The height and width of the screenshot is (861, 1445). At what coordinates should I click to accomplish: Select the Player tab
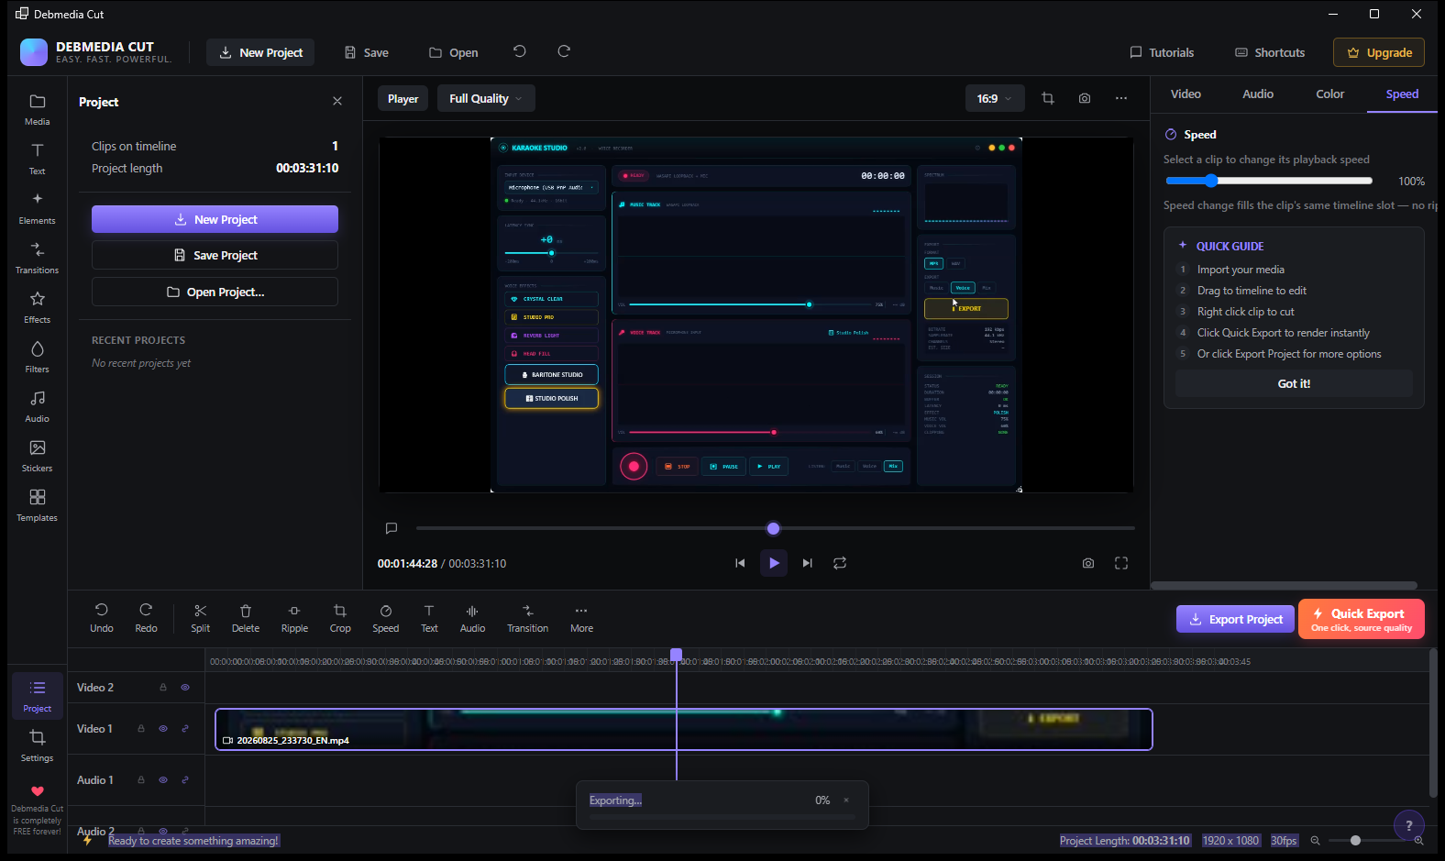click(x=403, y=98)
